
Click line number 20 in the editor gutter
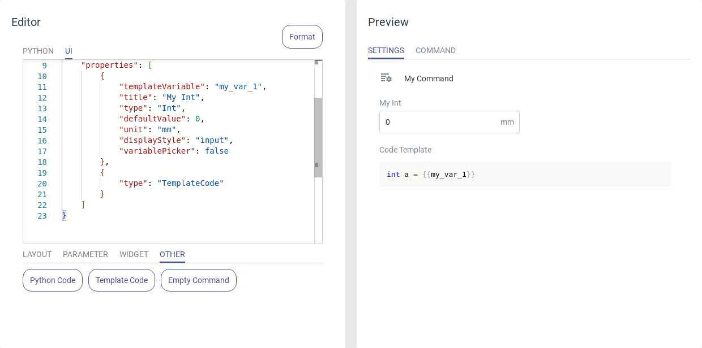click(x=42, y=184)
